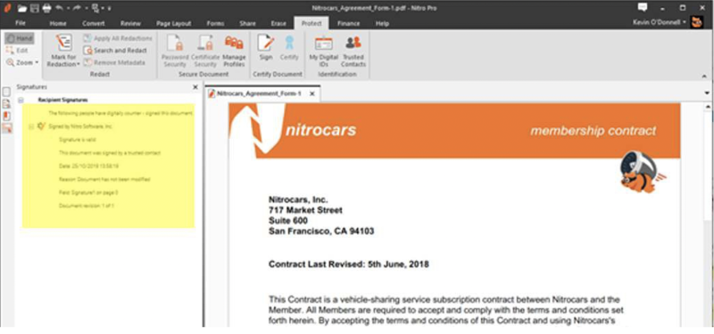Switch to the Forms ribbon tab
The height and width of the screenshot is (334, 714).
coord(215,24)
